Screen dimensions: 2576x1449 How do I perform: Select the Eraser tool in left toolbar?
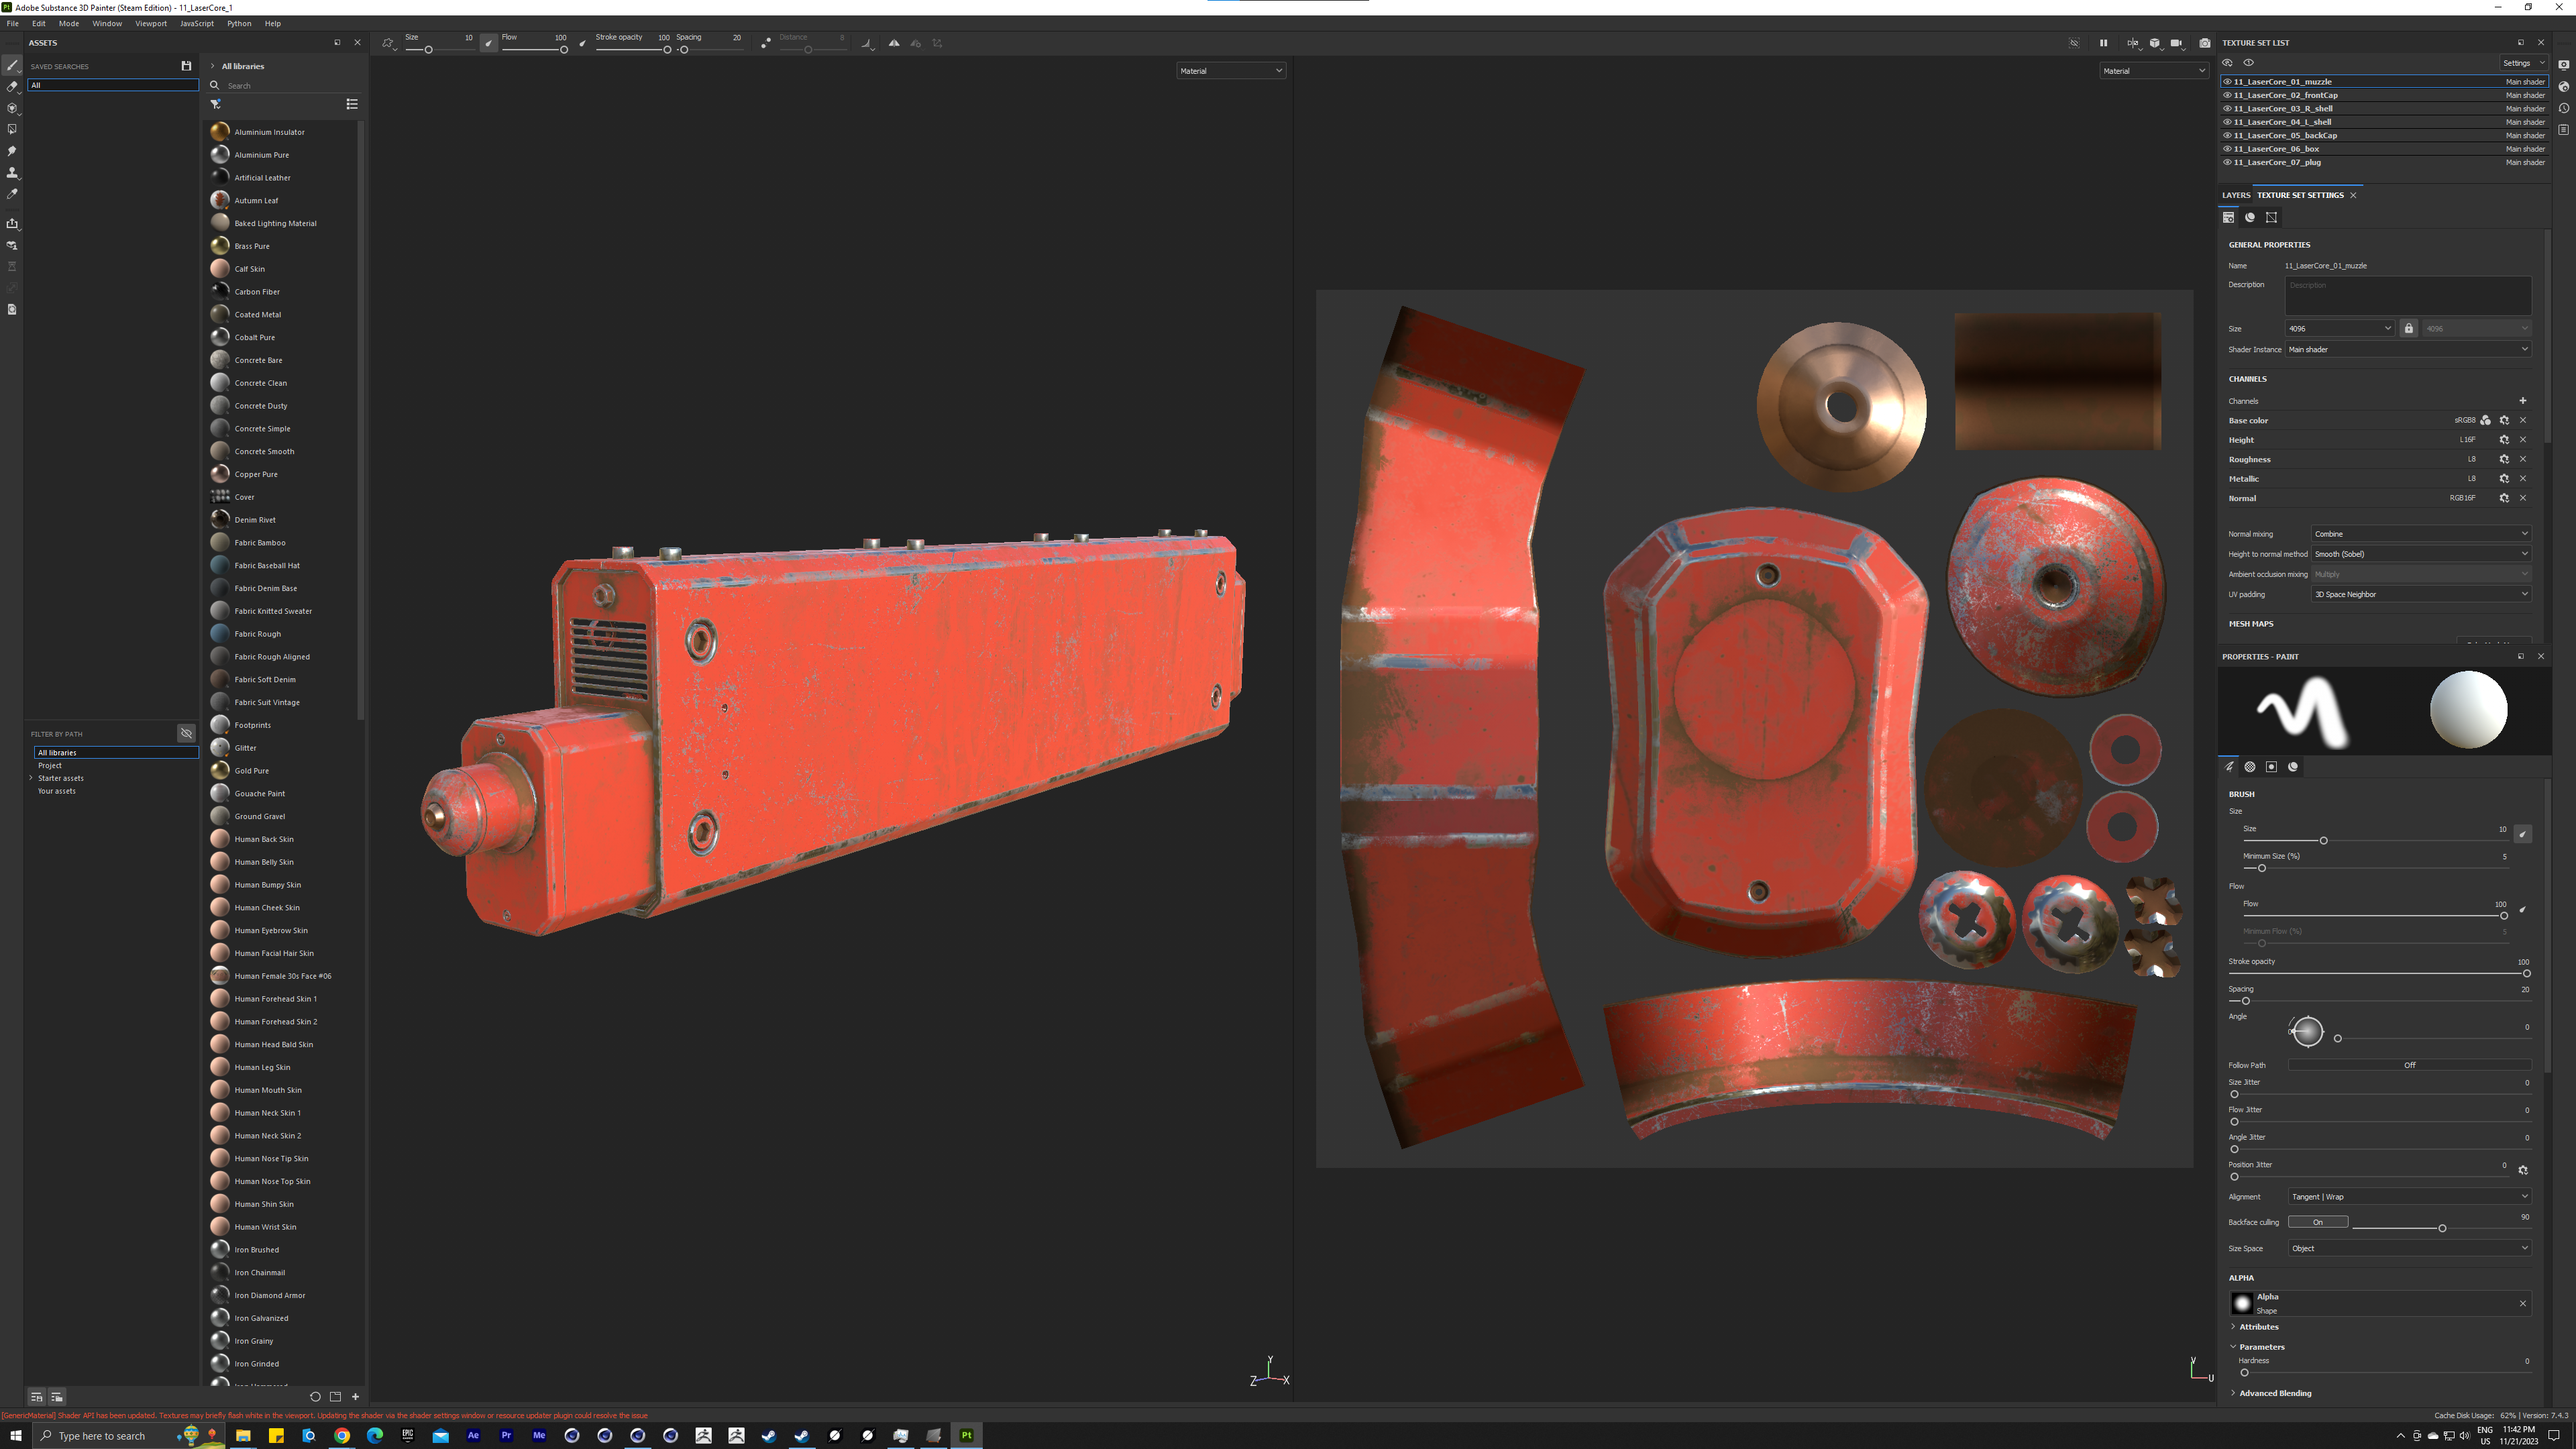tap(12, 87)
